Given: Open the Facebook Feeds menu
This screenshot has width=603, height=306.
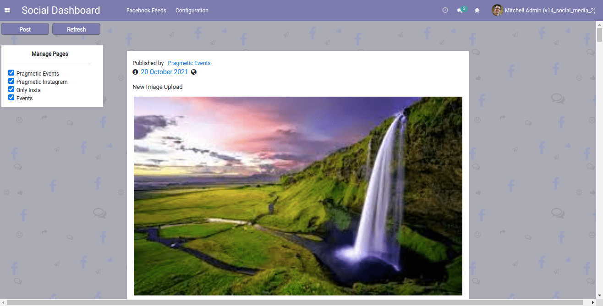Looking at the screenshot, I should tap(146, 10).
